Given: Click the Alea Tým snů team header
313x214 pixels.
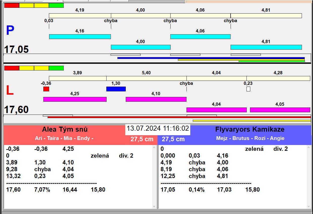Looking at the screenshot, I should pos(65,130).
